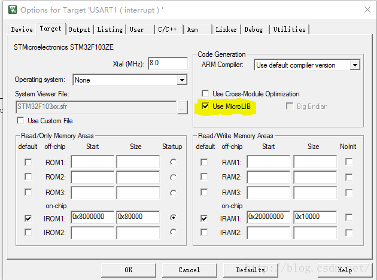Check the RAM2 default checkbox
This screenshot has width=377, height=280.
point(204,176)
